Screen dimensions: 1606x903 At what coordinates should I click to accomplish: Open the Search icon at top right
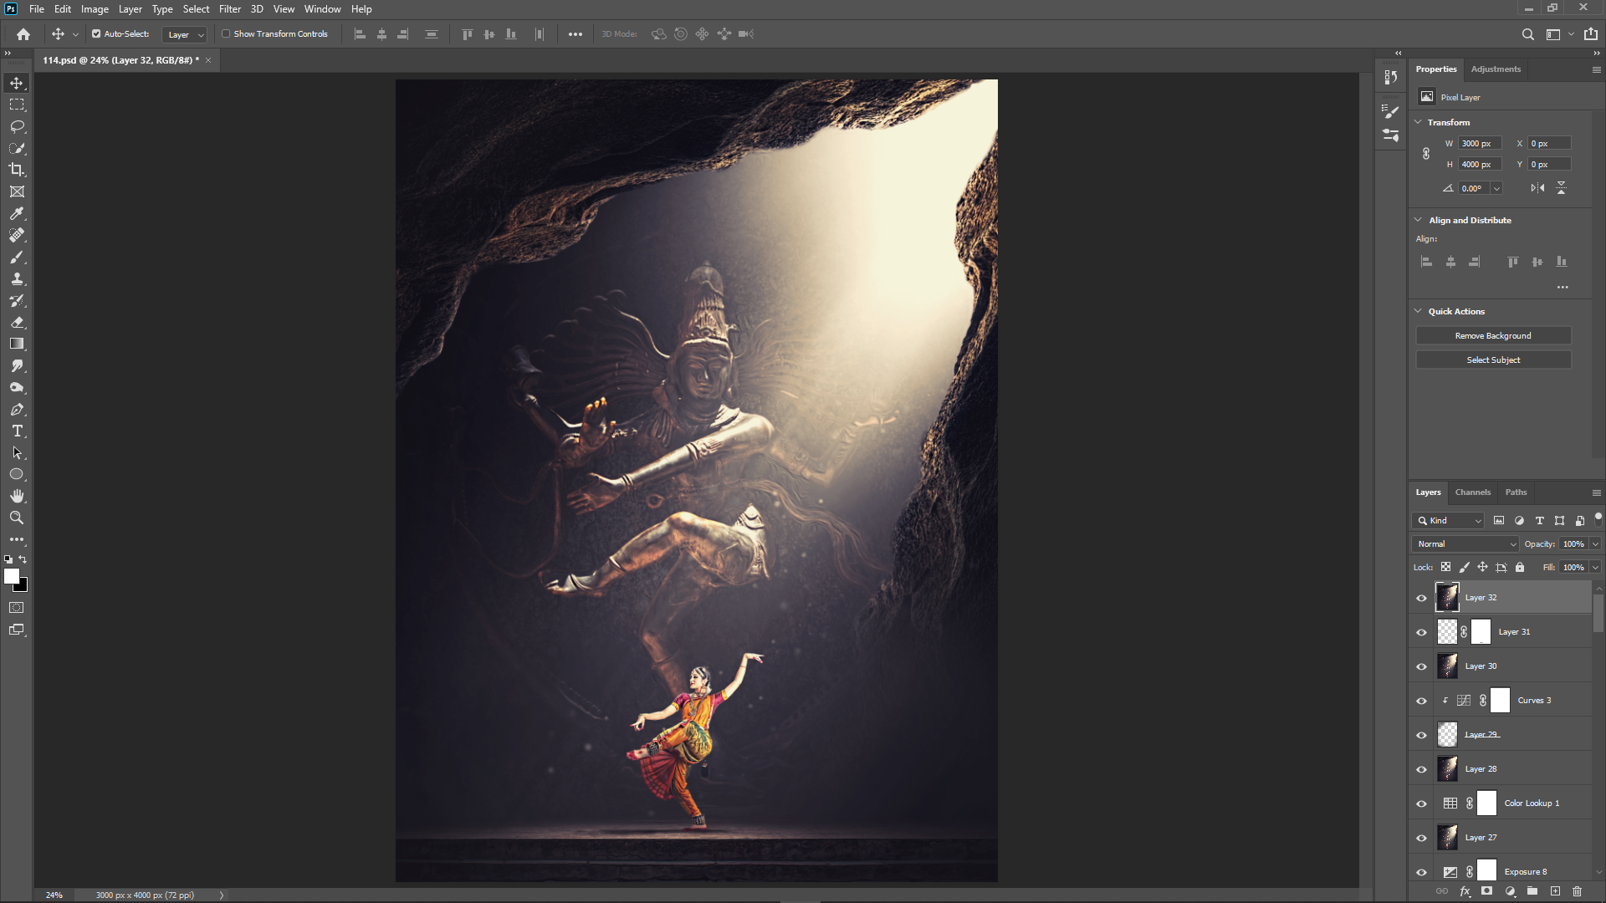[1527, 34]
